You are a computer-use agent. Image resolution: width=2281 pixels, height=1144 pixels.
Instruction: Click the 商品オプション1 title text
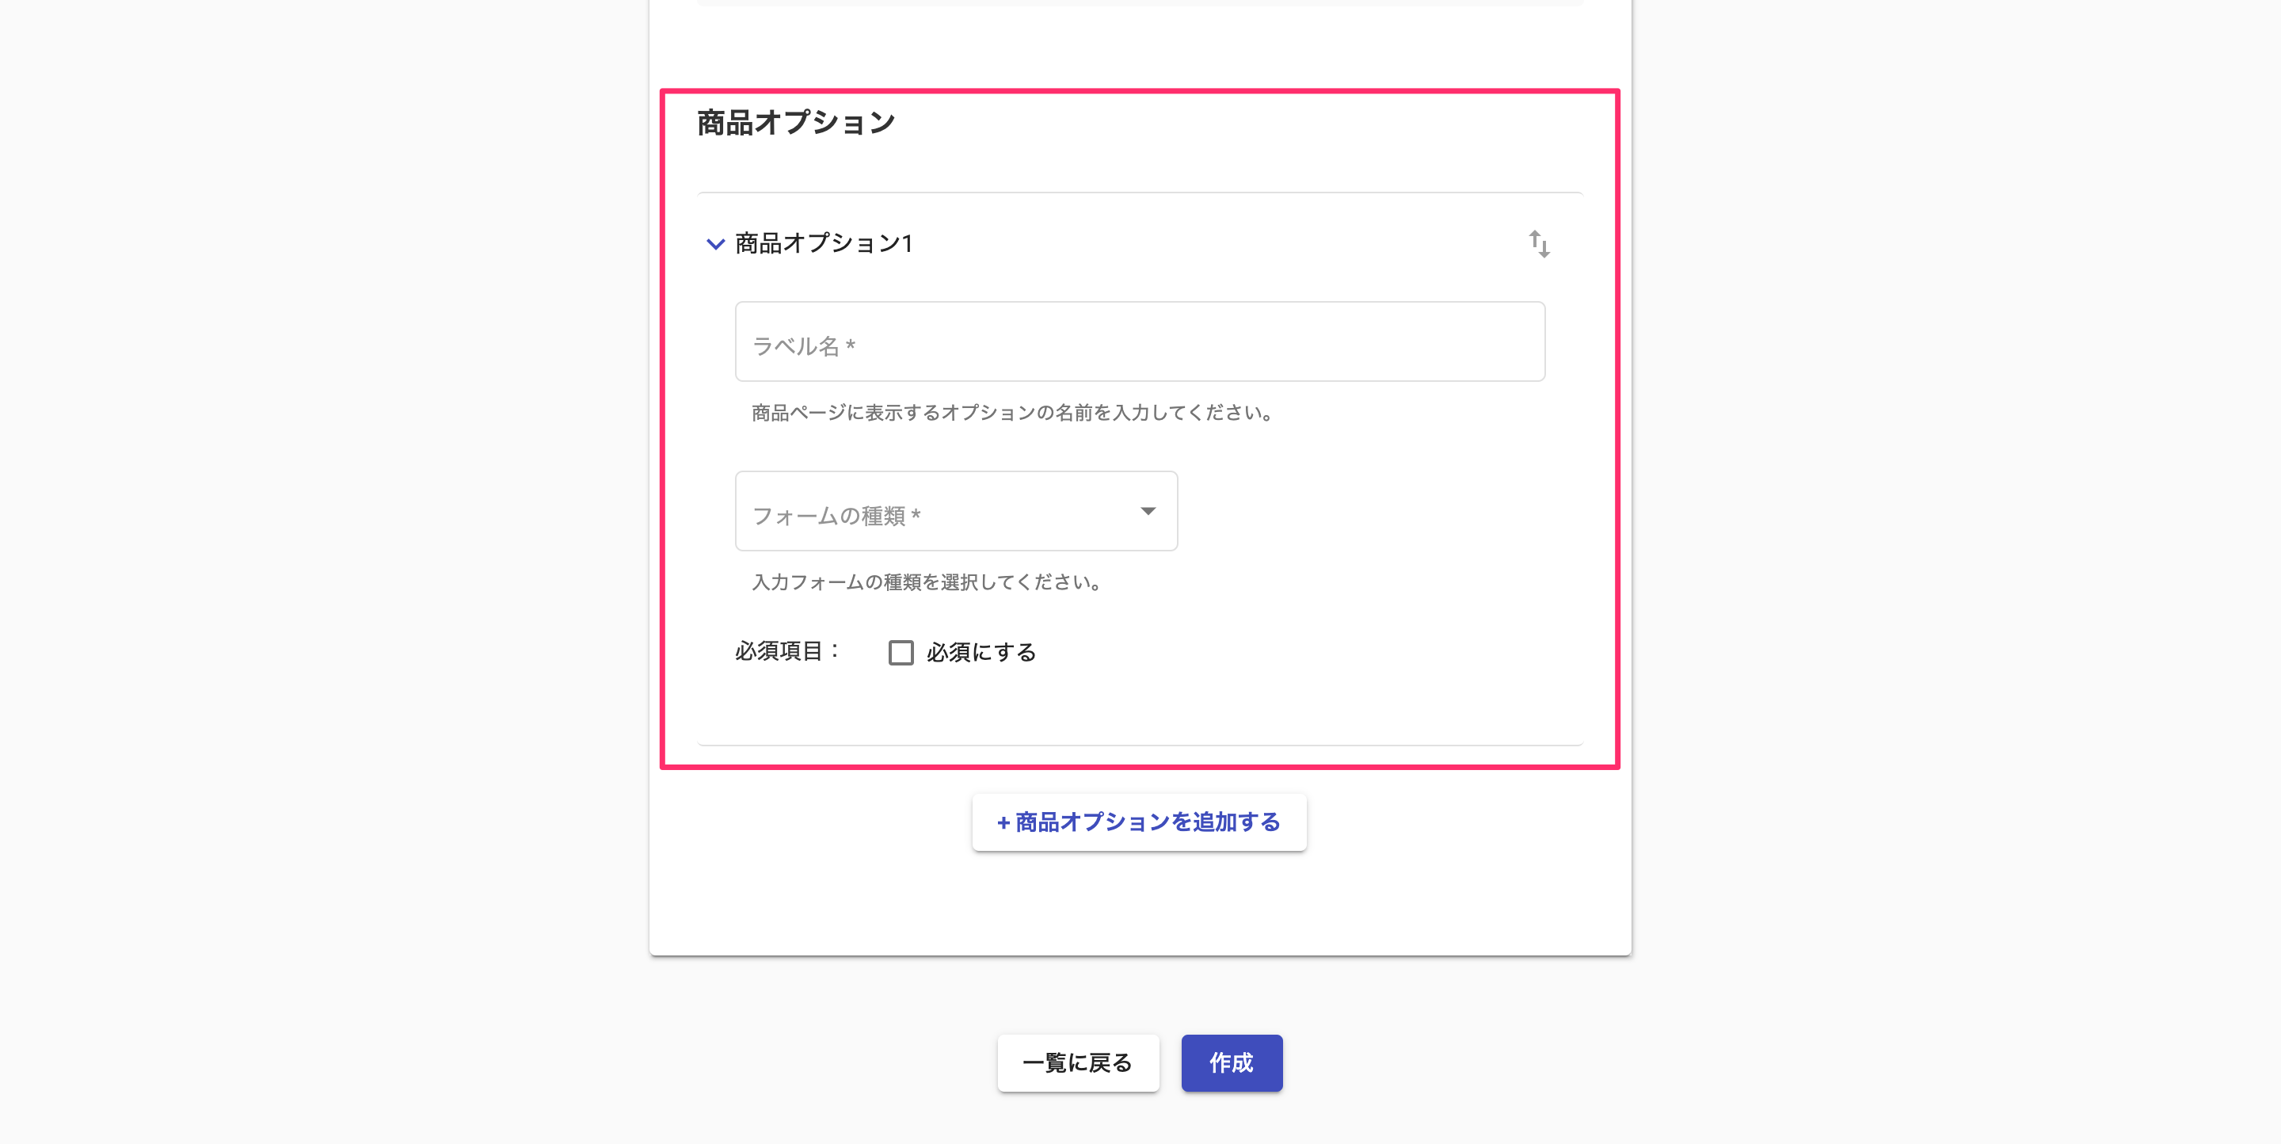(824, 243)
